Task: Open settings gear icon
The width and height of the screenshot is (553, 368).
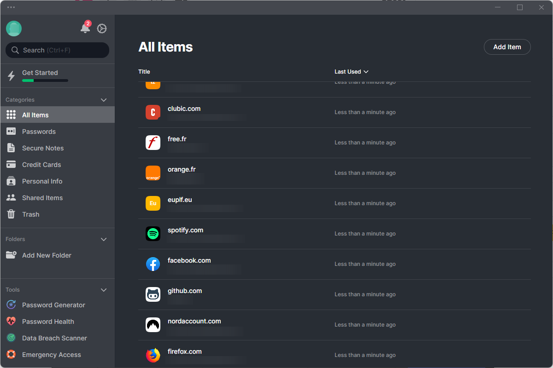Action: point(102,29)
